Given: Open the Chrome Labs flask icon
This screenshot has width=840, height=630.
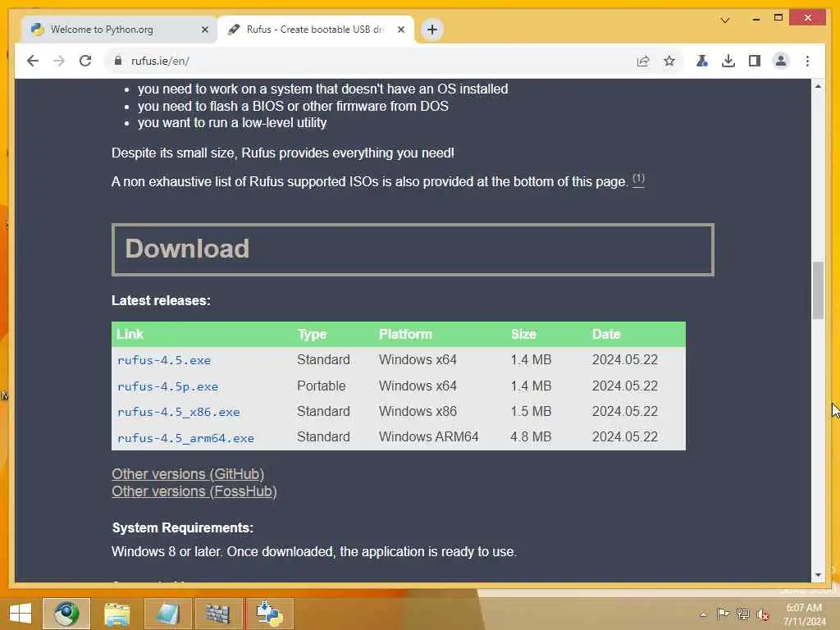Looking at the screenshot, I should coord(702,61).
